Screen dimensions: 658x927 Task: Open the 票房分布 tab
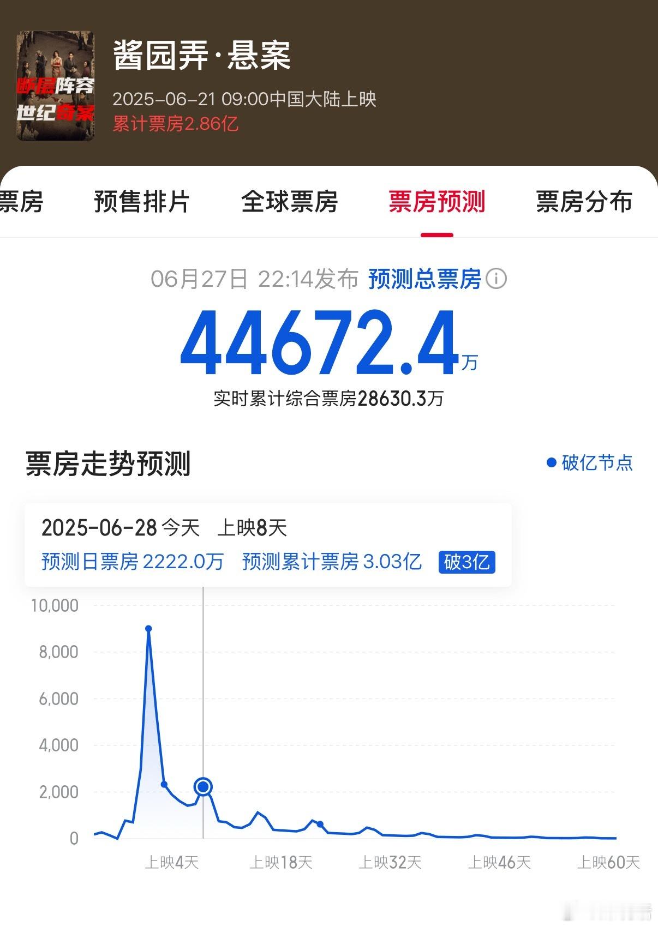[584, 202]
